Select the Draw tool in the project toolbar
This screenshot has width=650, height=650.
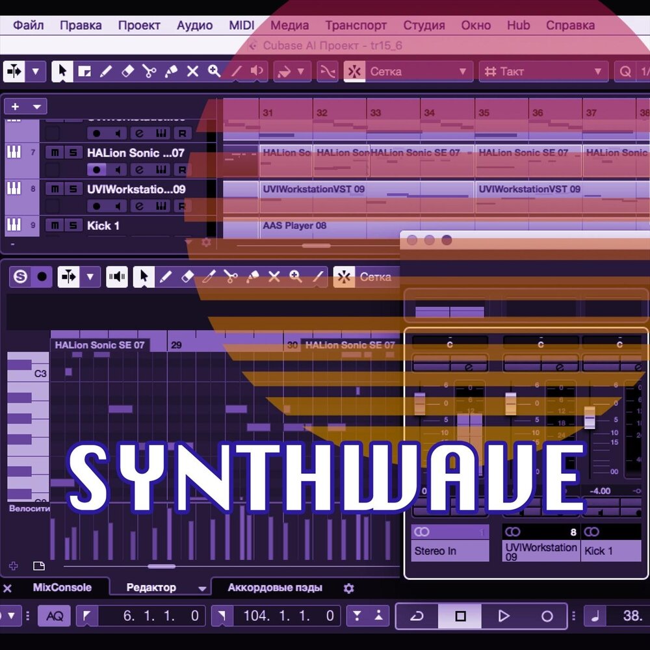[x=107, y=71]
